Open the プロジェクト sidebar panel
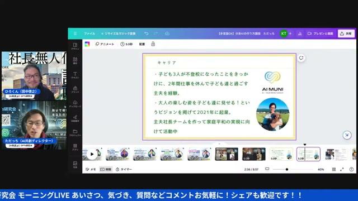Image resolution: width=358 pixels, height=201 pixels. (75, 133)
